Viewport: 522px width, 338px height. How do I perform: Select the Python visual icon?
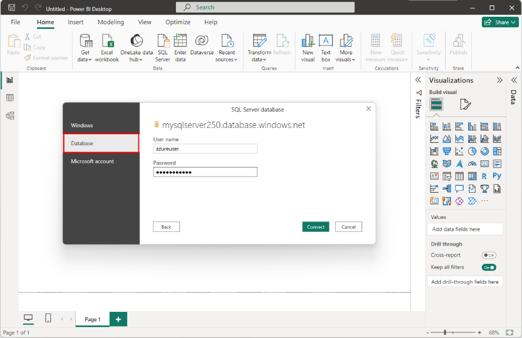(497, 176)
